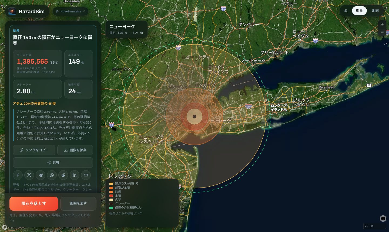Click the 窓ガラスが割れる legend swatch
The width and height of the screenshot is (389, 232).
click(111, 184)
